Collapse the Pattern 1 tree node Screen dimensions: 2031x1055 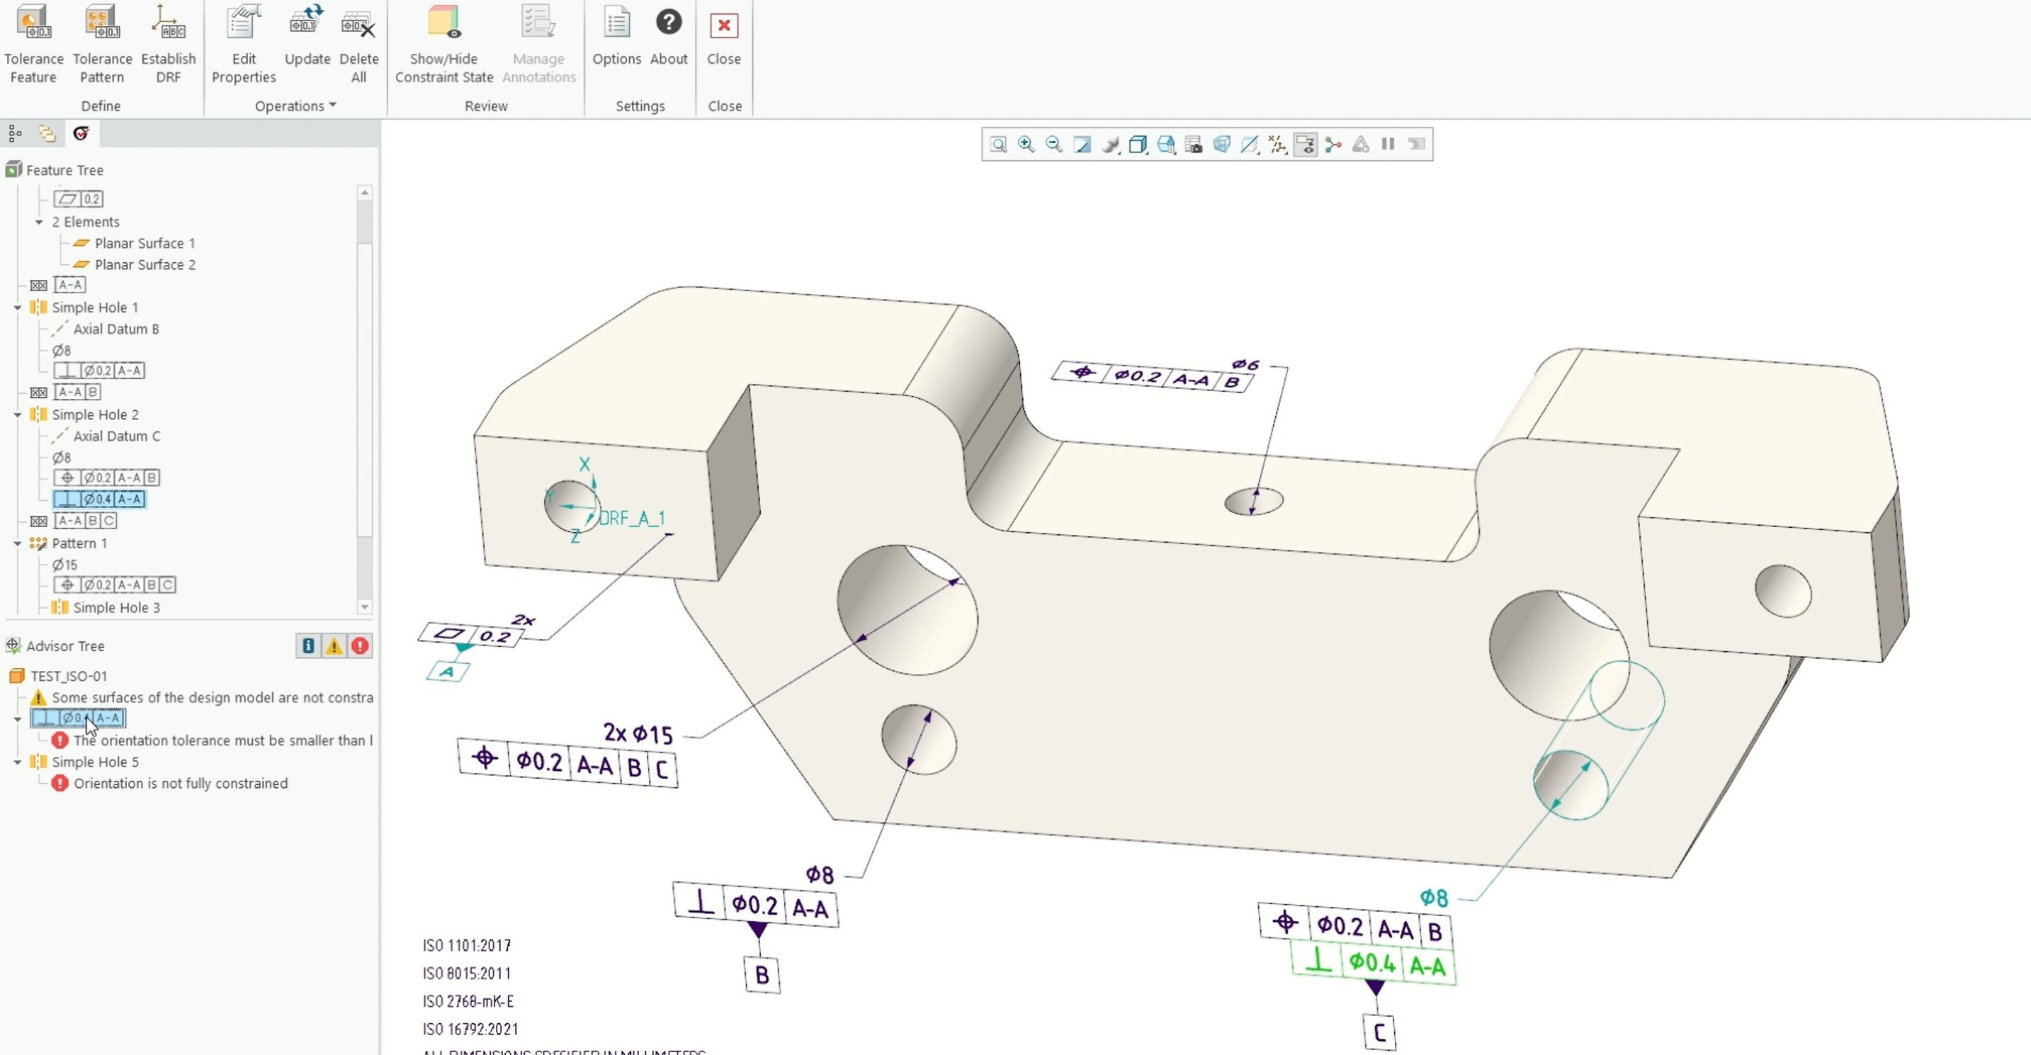pos(17,543)
